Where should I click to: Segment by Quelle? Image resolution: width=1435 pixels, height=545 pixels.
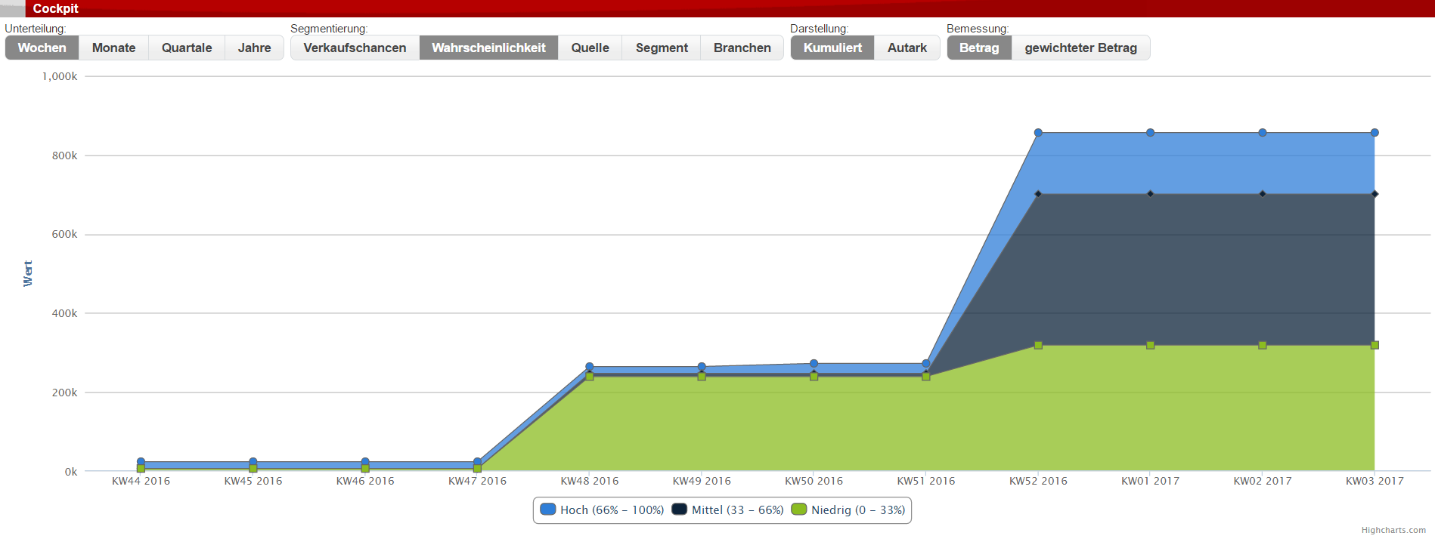[x=590, y=48]
